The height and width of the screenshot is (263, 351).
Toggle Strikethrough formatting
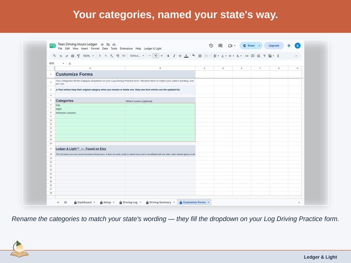click(180, 56)
